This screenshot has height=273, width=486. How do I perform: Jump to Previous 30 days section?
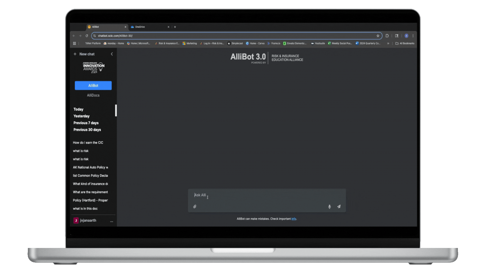87,130
